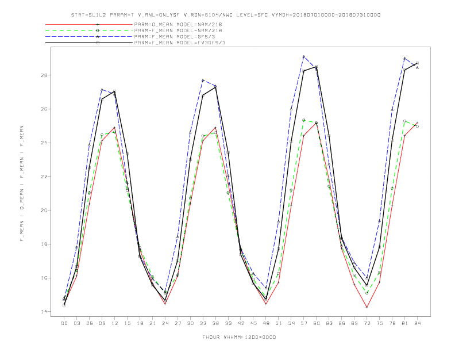Click x-axis tick label 21
This screenshot has width=455, height=352.
pyautogui.click(x=152, y=323)
